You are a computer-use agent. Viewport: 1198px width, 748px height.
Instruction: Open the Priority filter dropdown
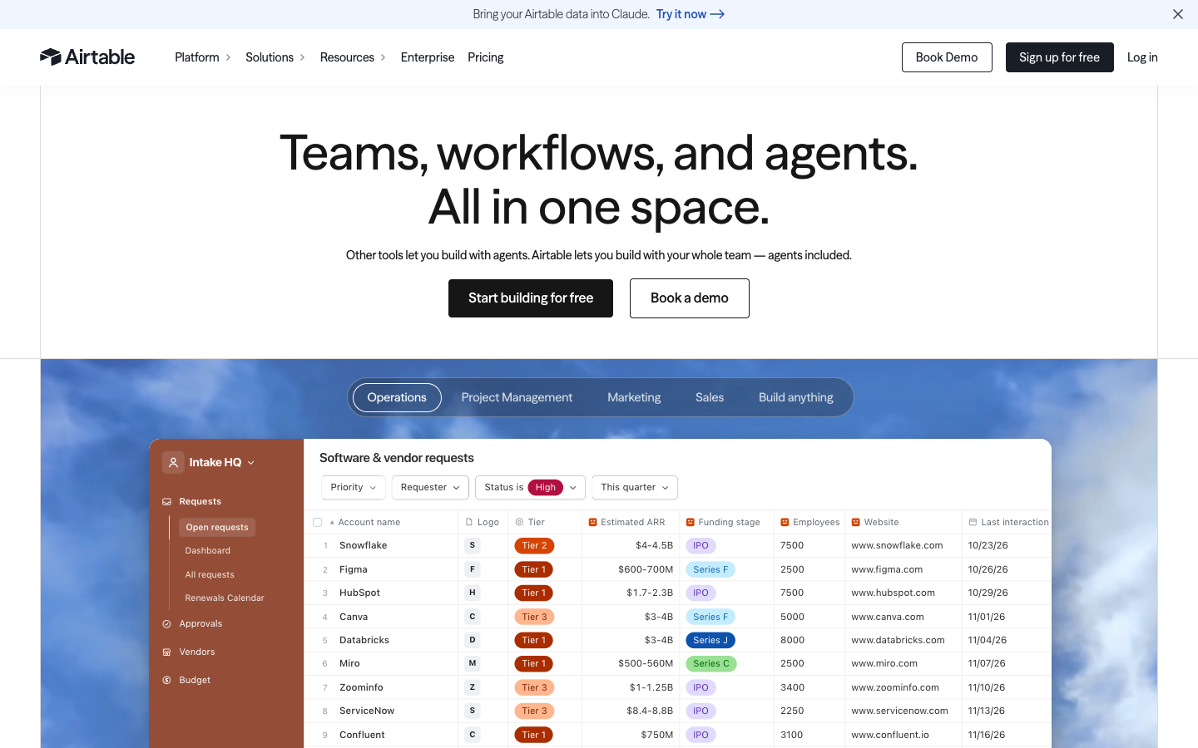pyautogui.click(x=354, y=487)
